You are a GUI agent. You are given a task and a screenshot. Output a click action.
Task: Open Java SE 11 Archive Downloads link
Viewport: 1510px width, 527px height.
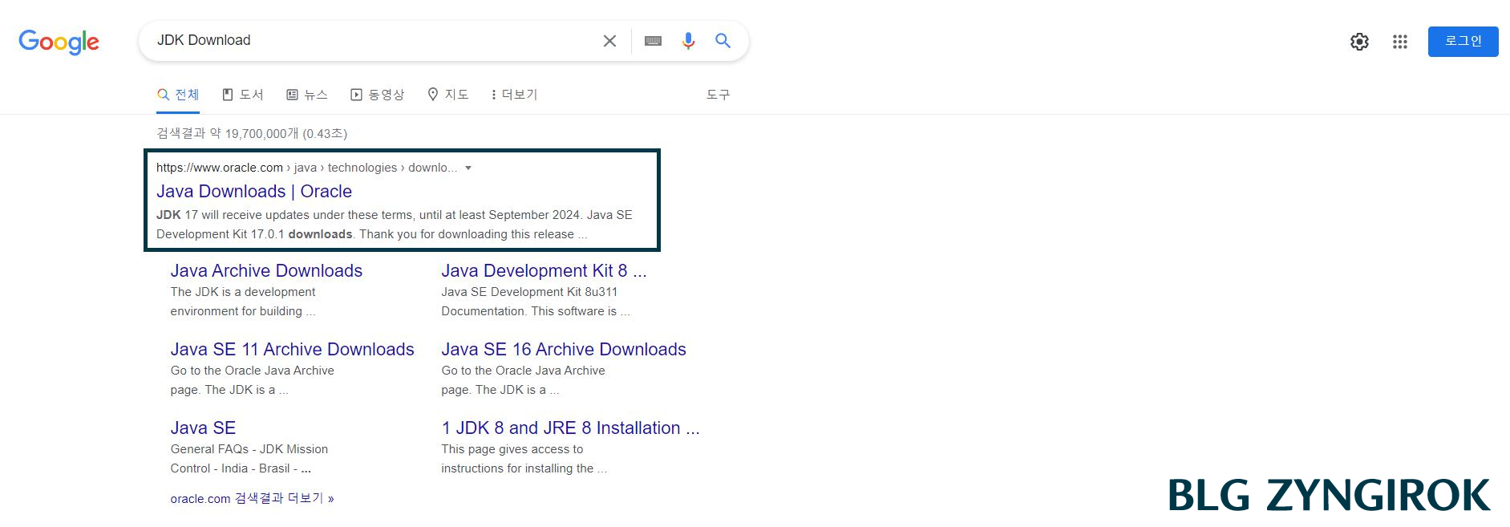(x=292, y=349)
